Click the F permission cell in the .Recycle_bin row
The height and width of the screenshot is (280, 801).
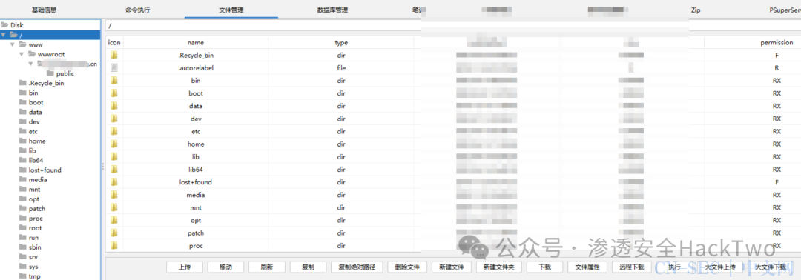pos(777,55)
